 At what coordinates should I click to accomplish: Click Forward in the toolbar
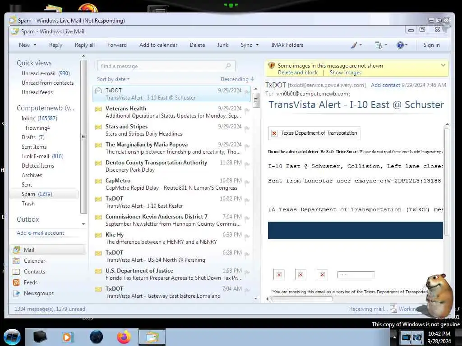pyautogui.click(x=117, y=45)
